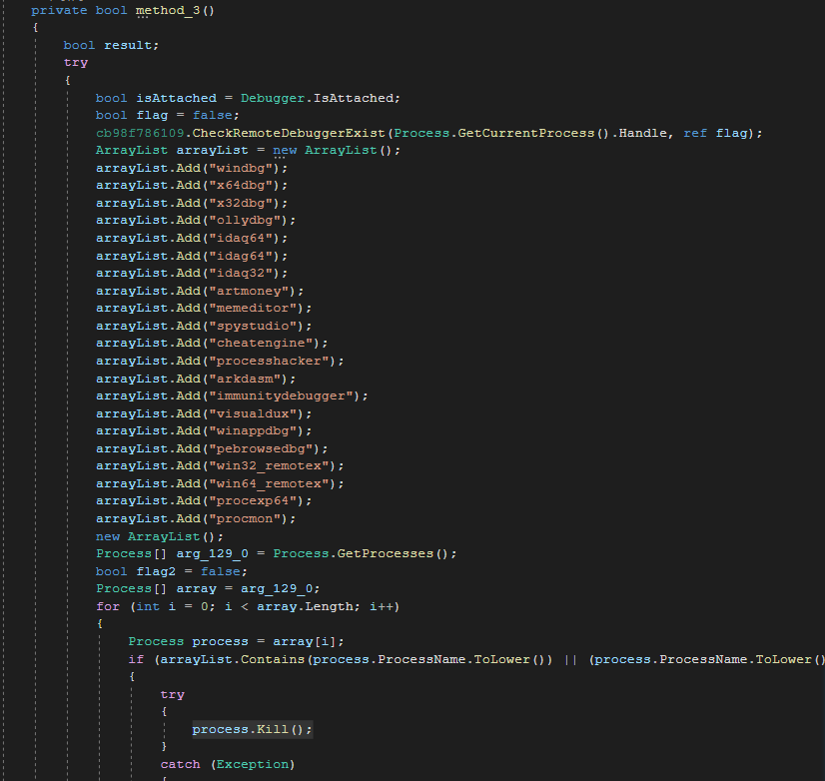This screenshot has width=825, height=781.
Task: Click the "idaq64" string literal
Action: point(241,238)
